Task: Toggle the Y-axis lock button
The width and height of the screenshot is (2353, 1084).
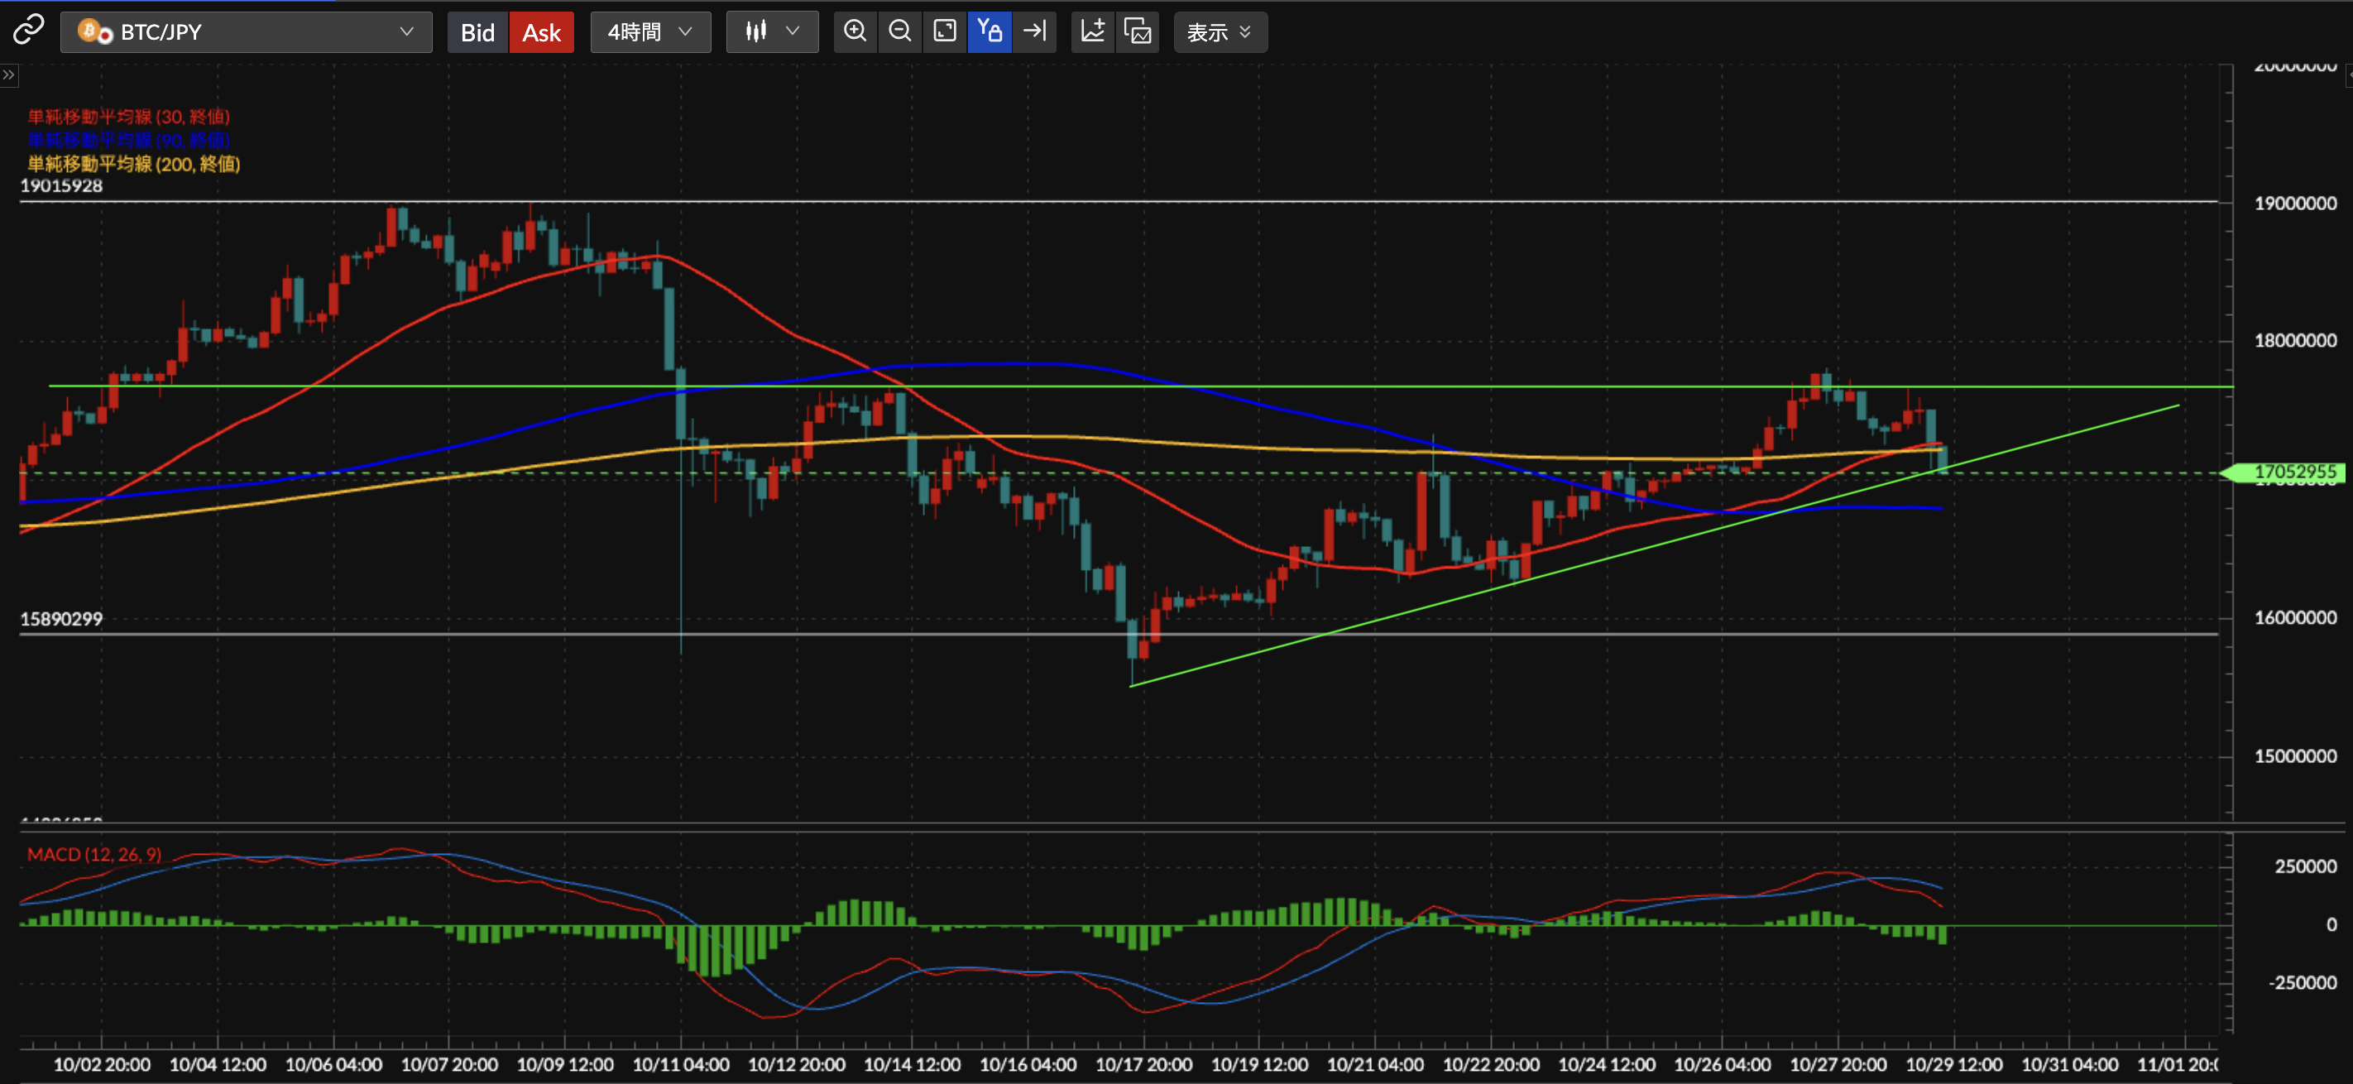Action: tap(990, 31)
